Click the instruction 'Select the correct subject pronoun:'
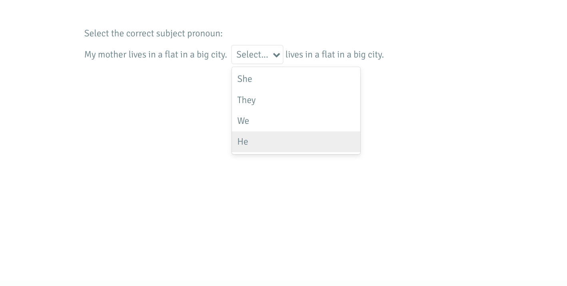The image size is (567, 286). click(153, 34)
